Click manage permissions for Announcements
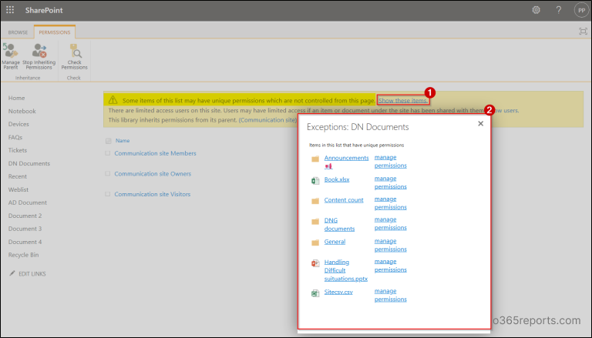This screenshot has height=338, width=592. [390, 162]
